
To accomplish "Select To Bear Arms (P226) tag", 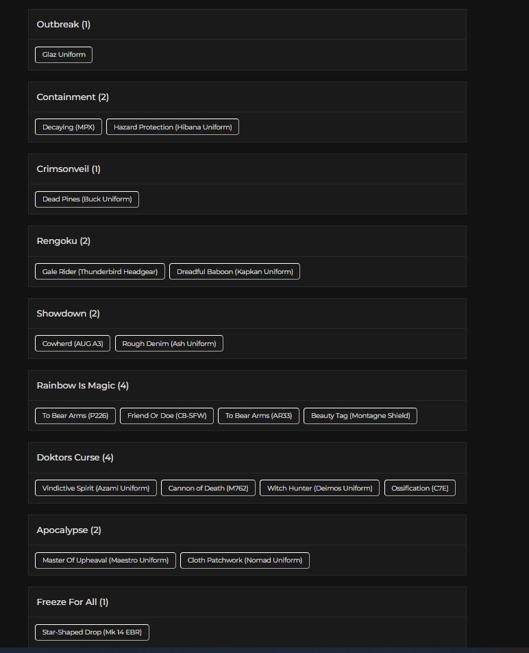I will click(x=75, y=416).
